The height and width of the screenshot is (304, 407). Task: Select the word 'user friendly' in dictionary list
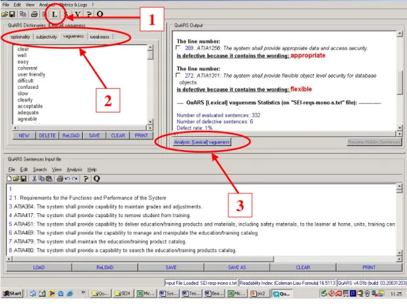(32, 74)
